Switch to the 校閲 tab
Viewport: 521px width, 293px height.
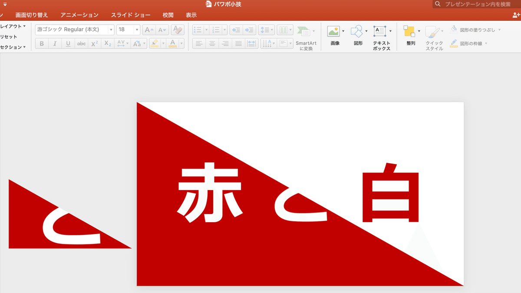[168, 15]
